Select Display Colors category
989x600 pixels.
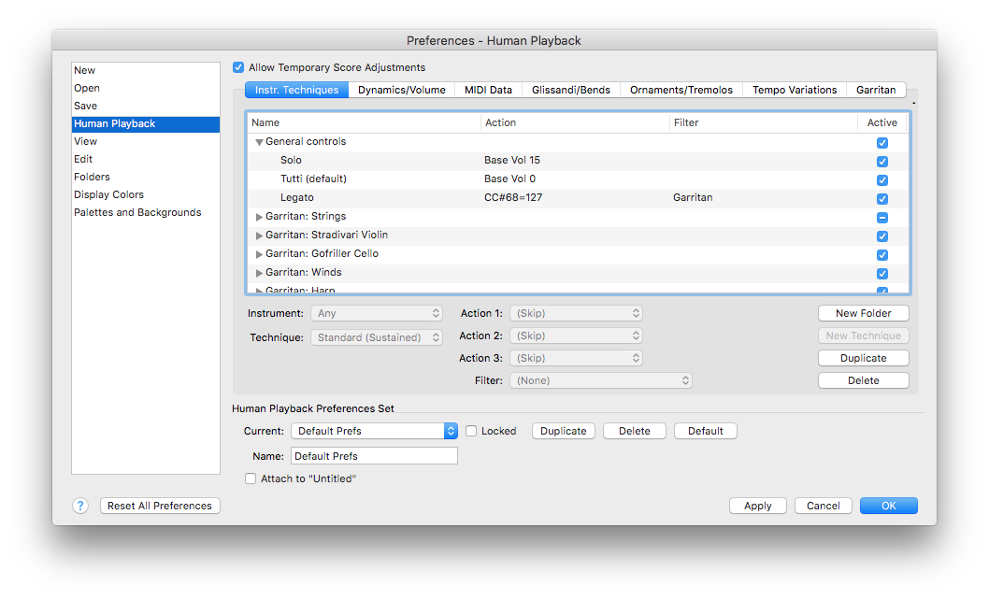pos(146,194)
